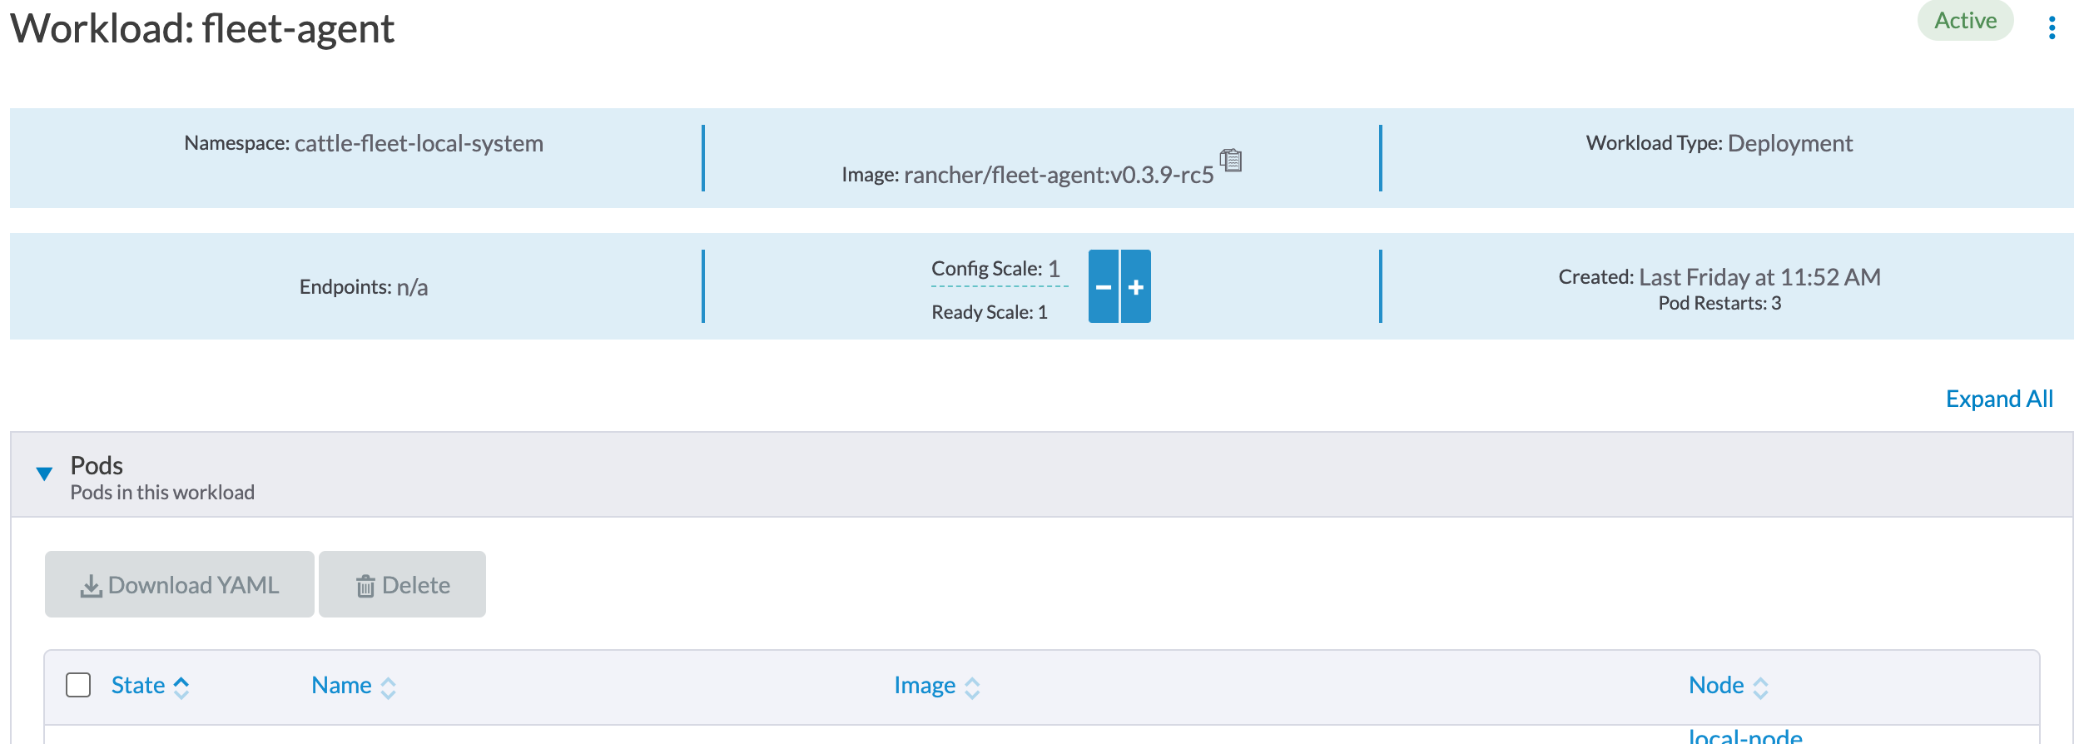
Task: Copy the image name using the clipboard icon
Action: click(1230, 161)
